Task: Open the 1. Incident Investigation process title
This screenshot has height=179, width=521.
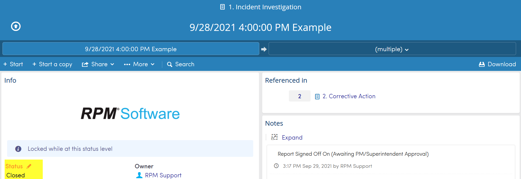Action: pos(265,7)
